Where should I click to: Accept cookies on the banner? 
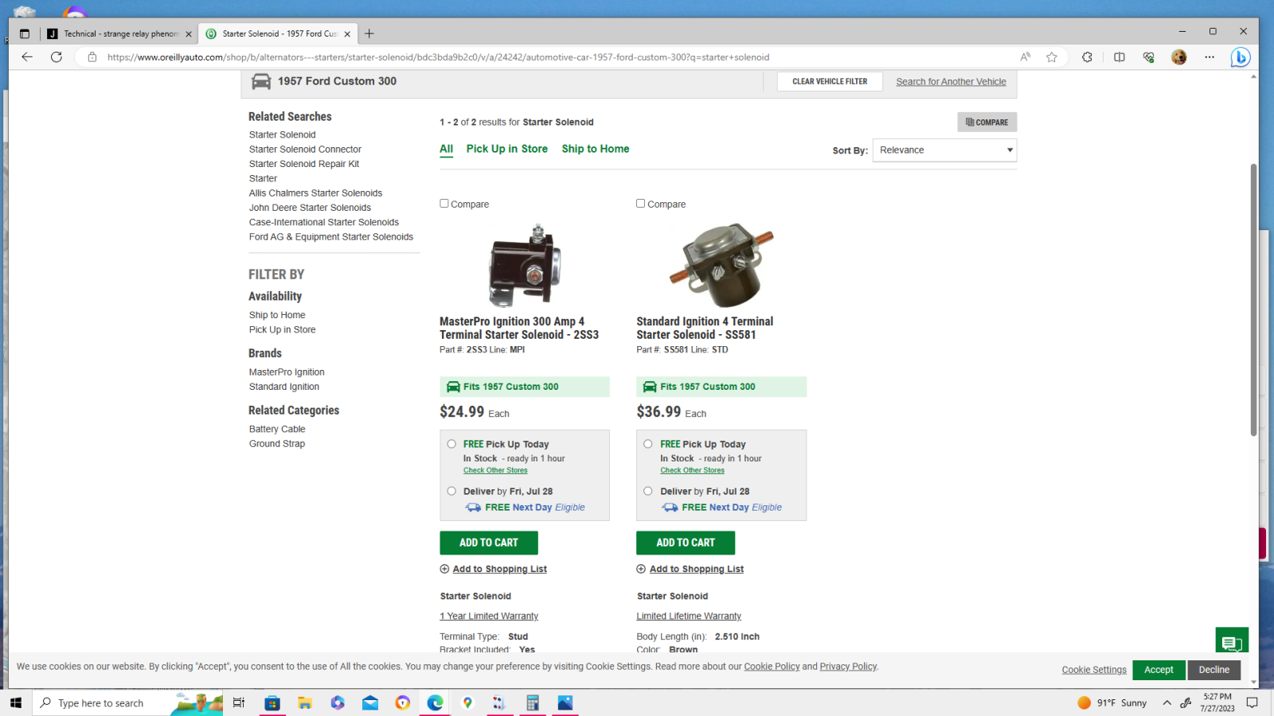pyautogui.click(x=1159, y=670)
